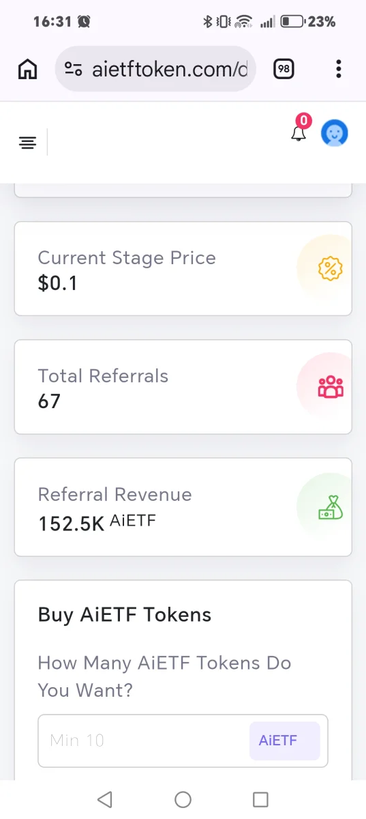Tap the browser home icon
Screen dimensions: 366x819
click(x=27, y=68)
